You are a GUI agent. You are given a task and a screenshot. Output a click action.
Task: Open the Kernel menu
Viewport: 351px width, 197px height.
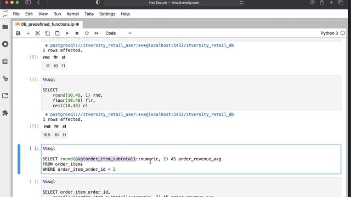[73, 14]
